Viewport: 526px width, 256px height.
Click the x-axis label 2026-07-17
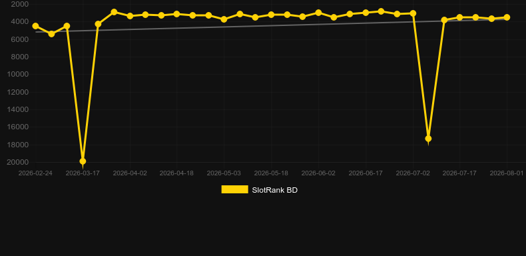pyautogui.click(x=459, y=173)
